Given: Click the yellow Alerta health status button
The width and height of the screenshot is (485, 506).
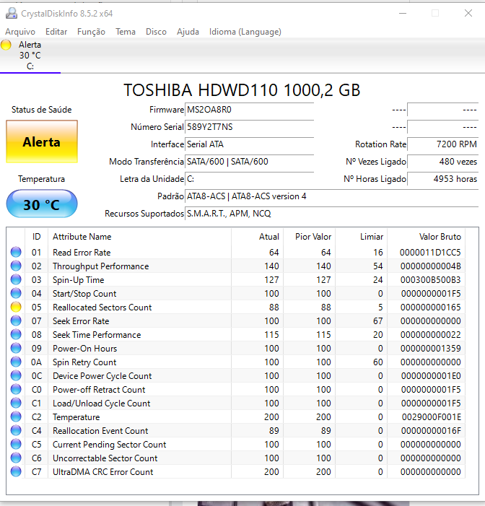Looking at the screenshot, I should [42, 141].
